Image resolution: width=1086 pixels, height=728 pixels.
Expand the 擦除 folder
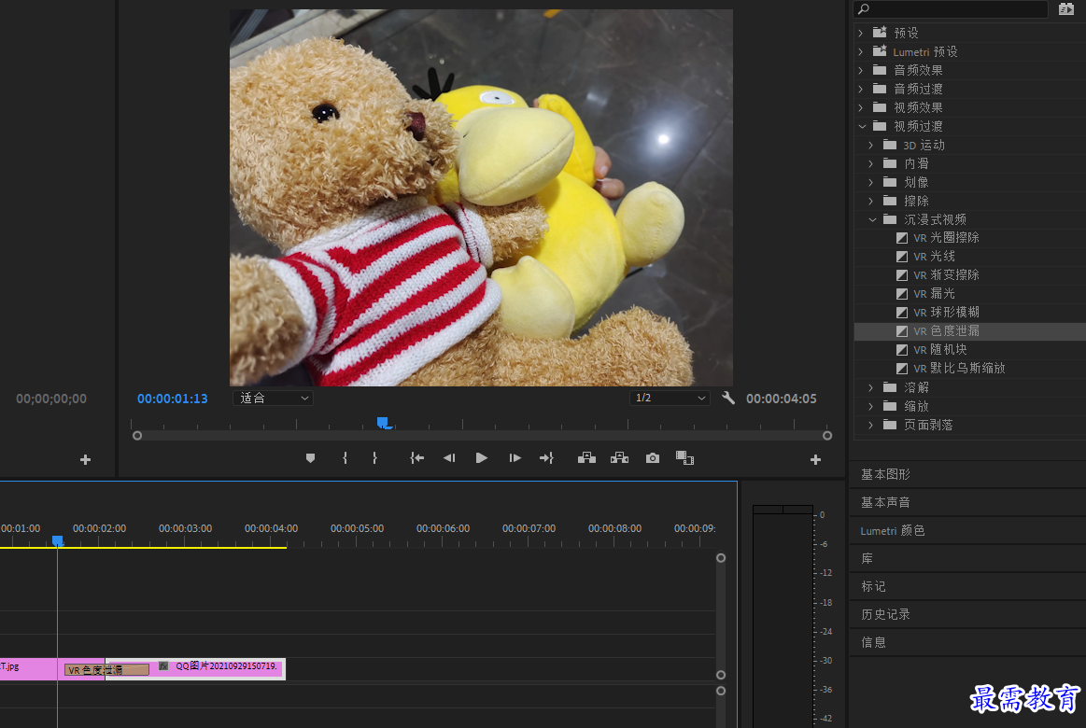pyautogui.click(x=871, y=201)
